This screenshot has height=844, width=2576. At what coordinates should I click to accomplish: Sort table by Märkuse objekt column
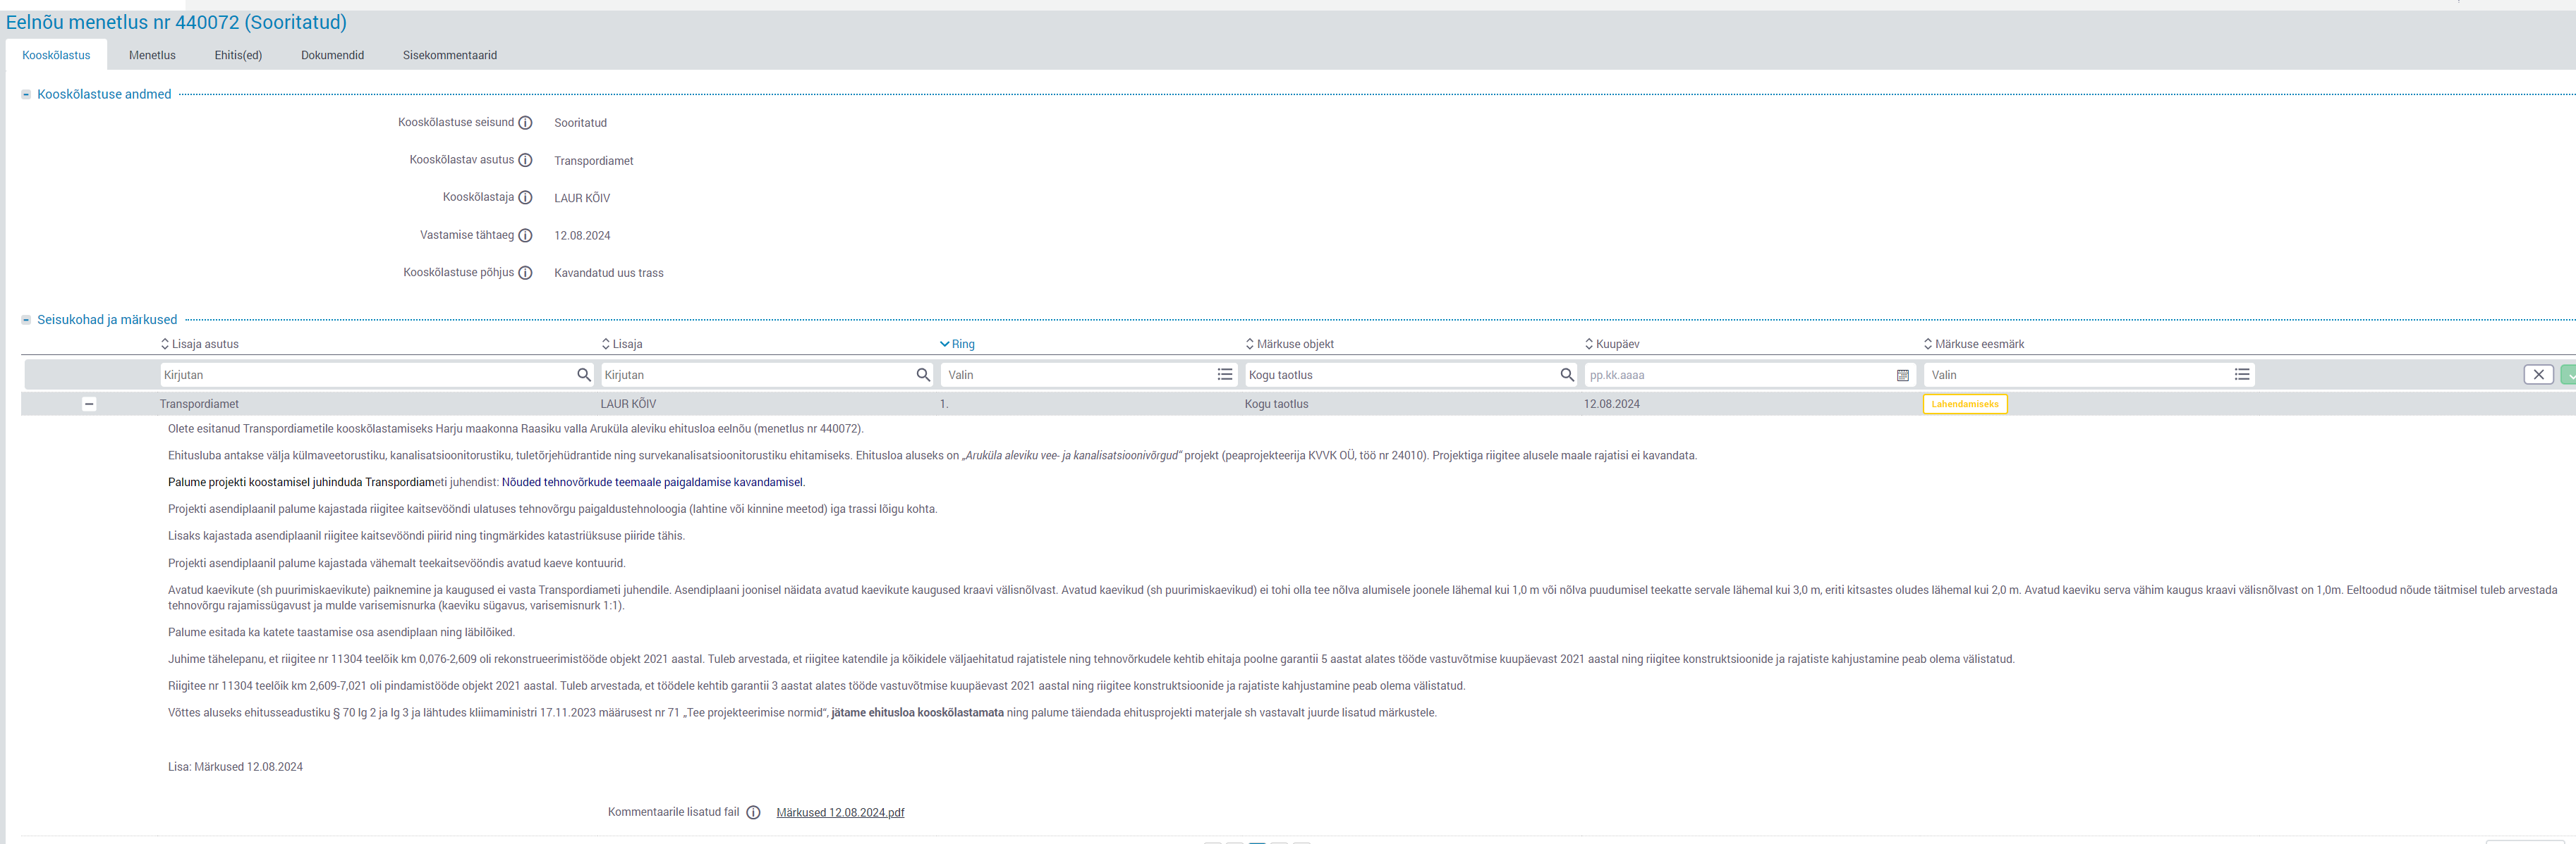coord(1289,344)
